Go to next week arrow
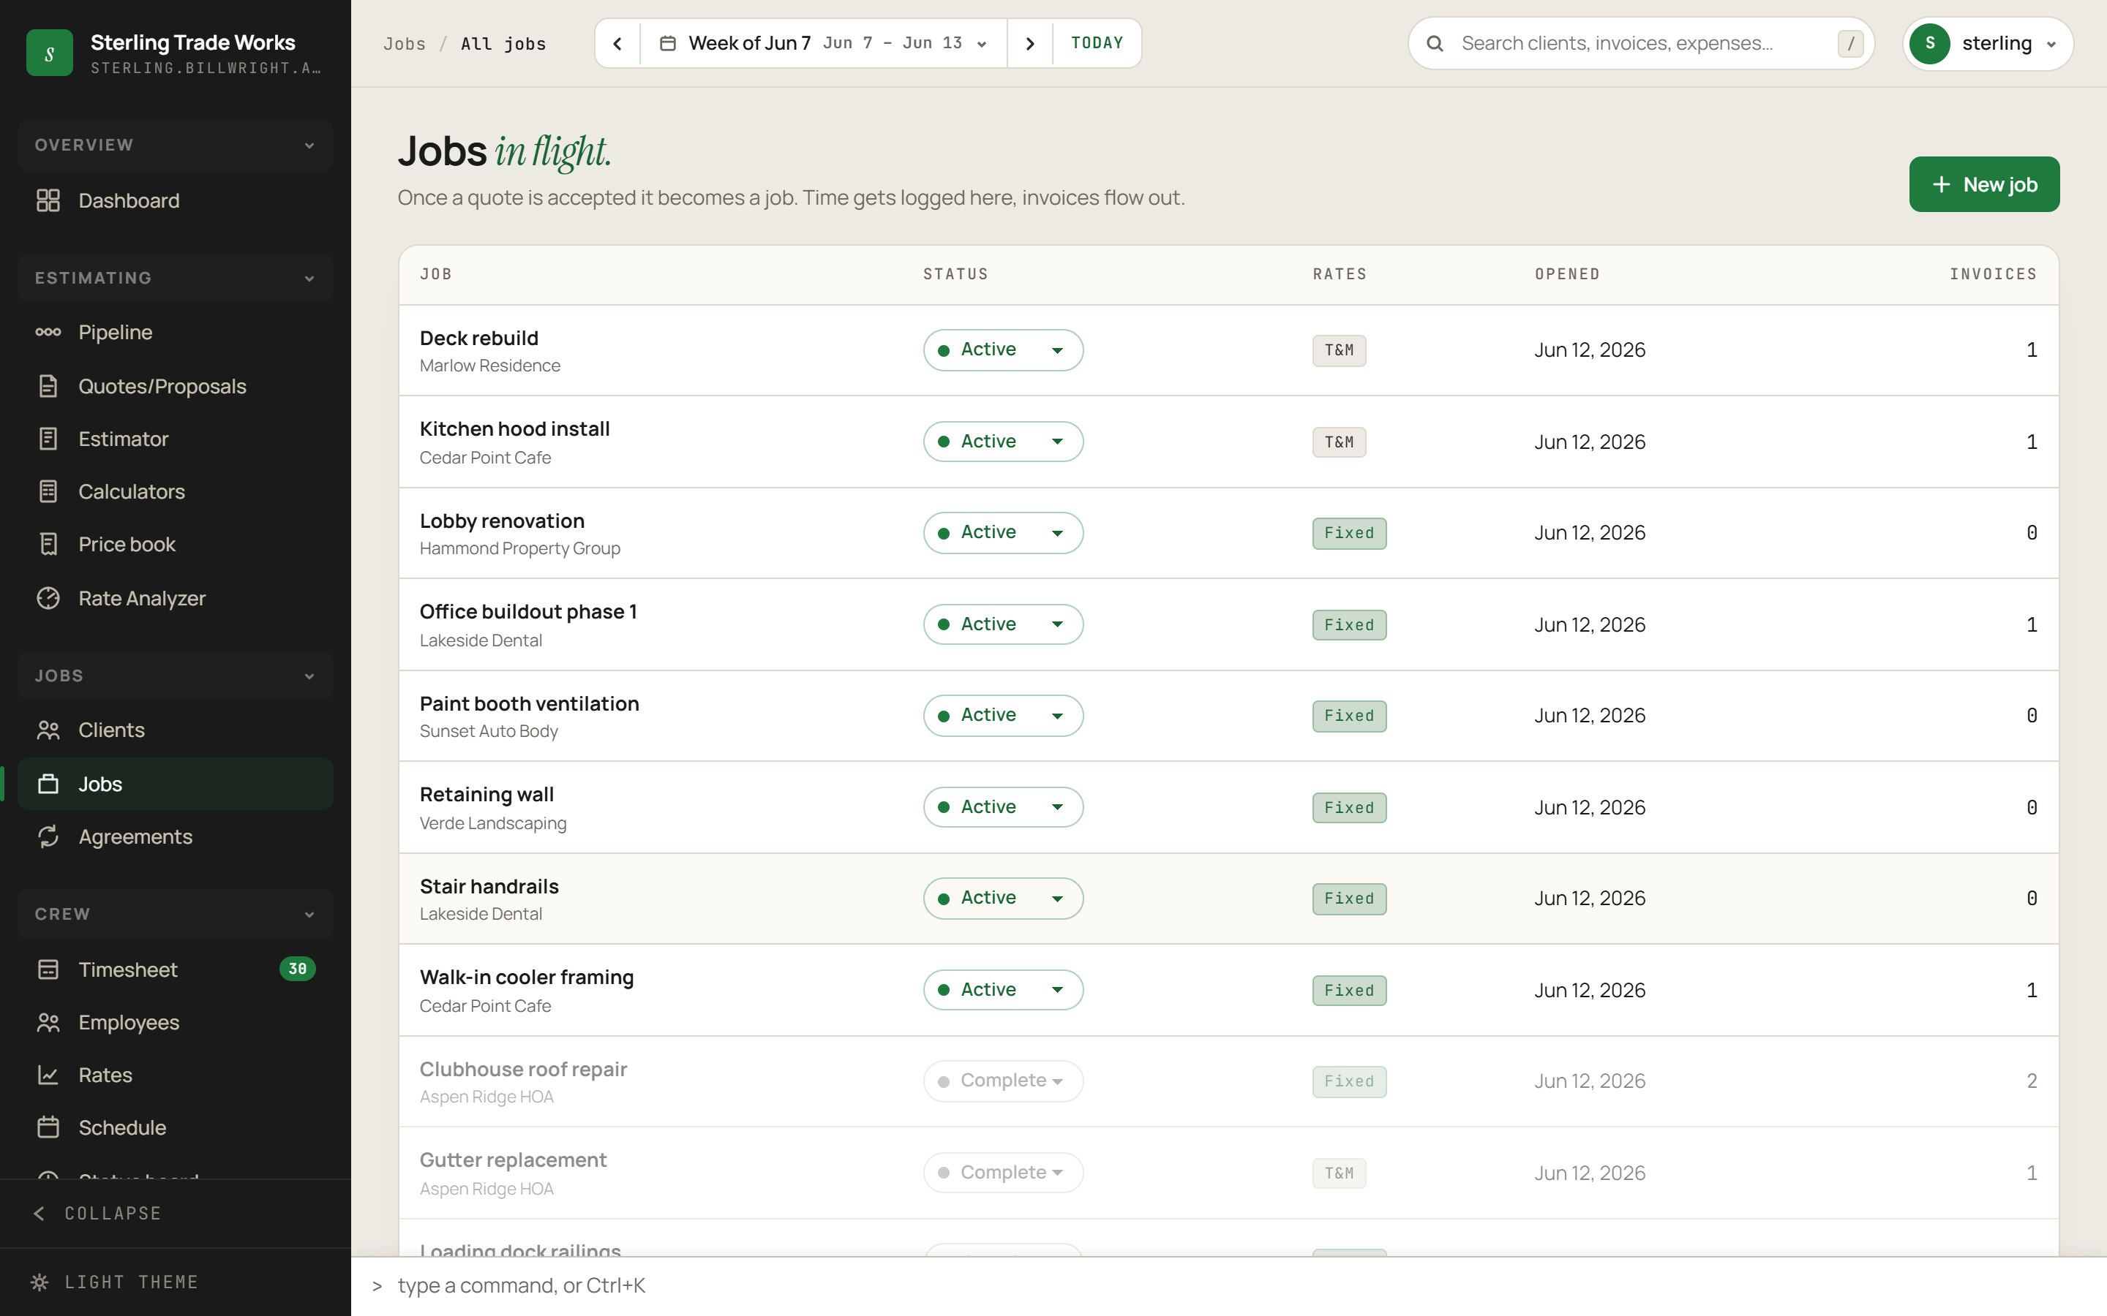Screen dimensions: 2107x1316 (1030, 44)
